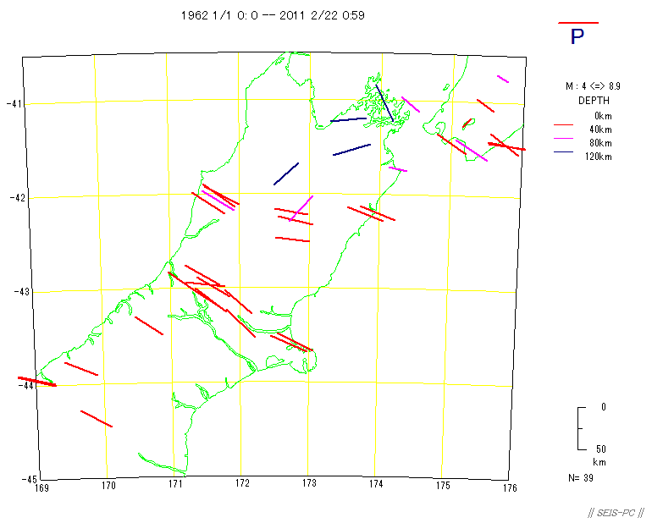
Task: Select the red depth legend line swatch
Action: [x=563, y=125]
